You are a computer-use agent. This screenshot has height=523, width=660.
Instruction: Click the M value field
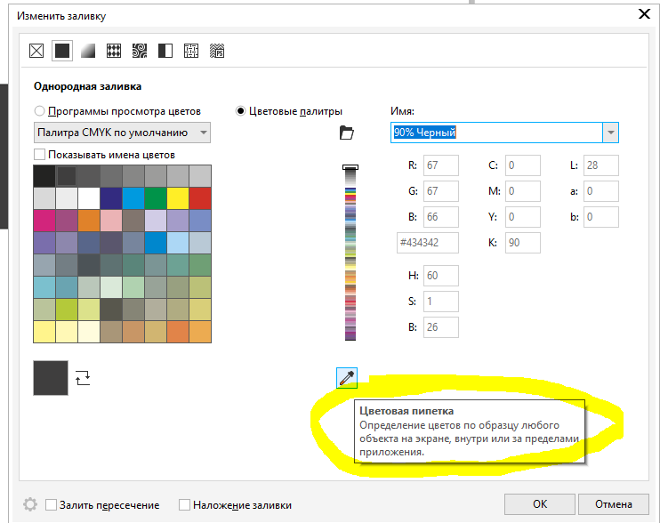522,191
